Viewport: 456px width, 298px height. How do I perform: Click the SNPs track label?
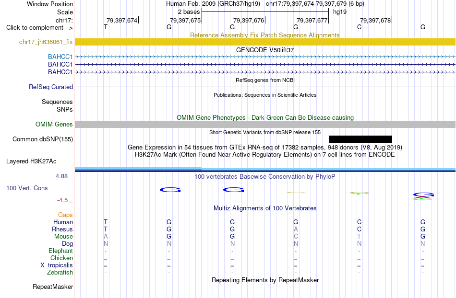tap(65, 109)
